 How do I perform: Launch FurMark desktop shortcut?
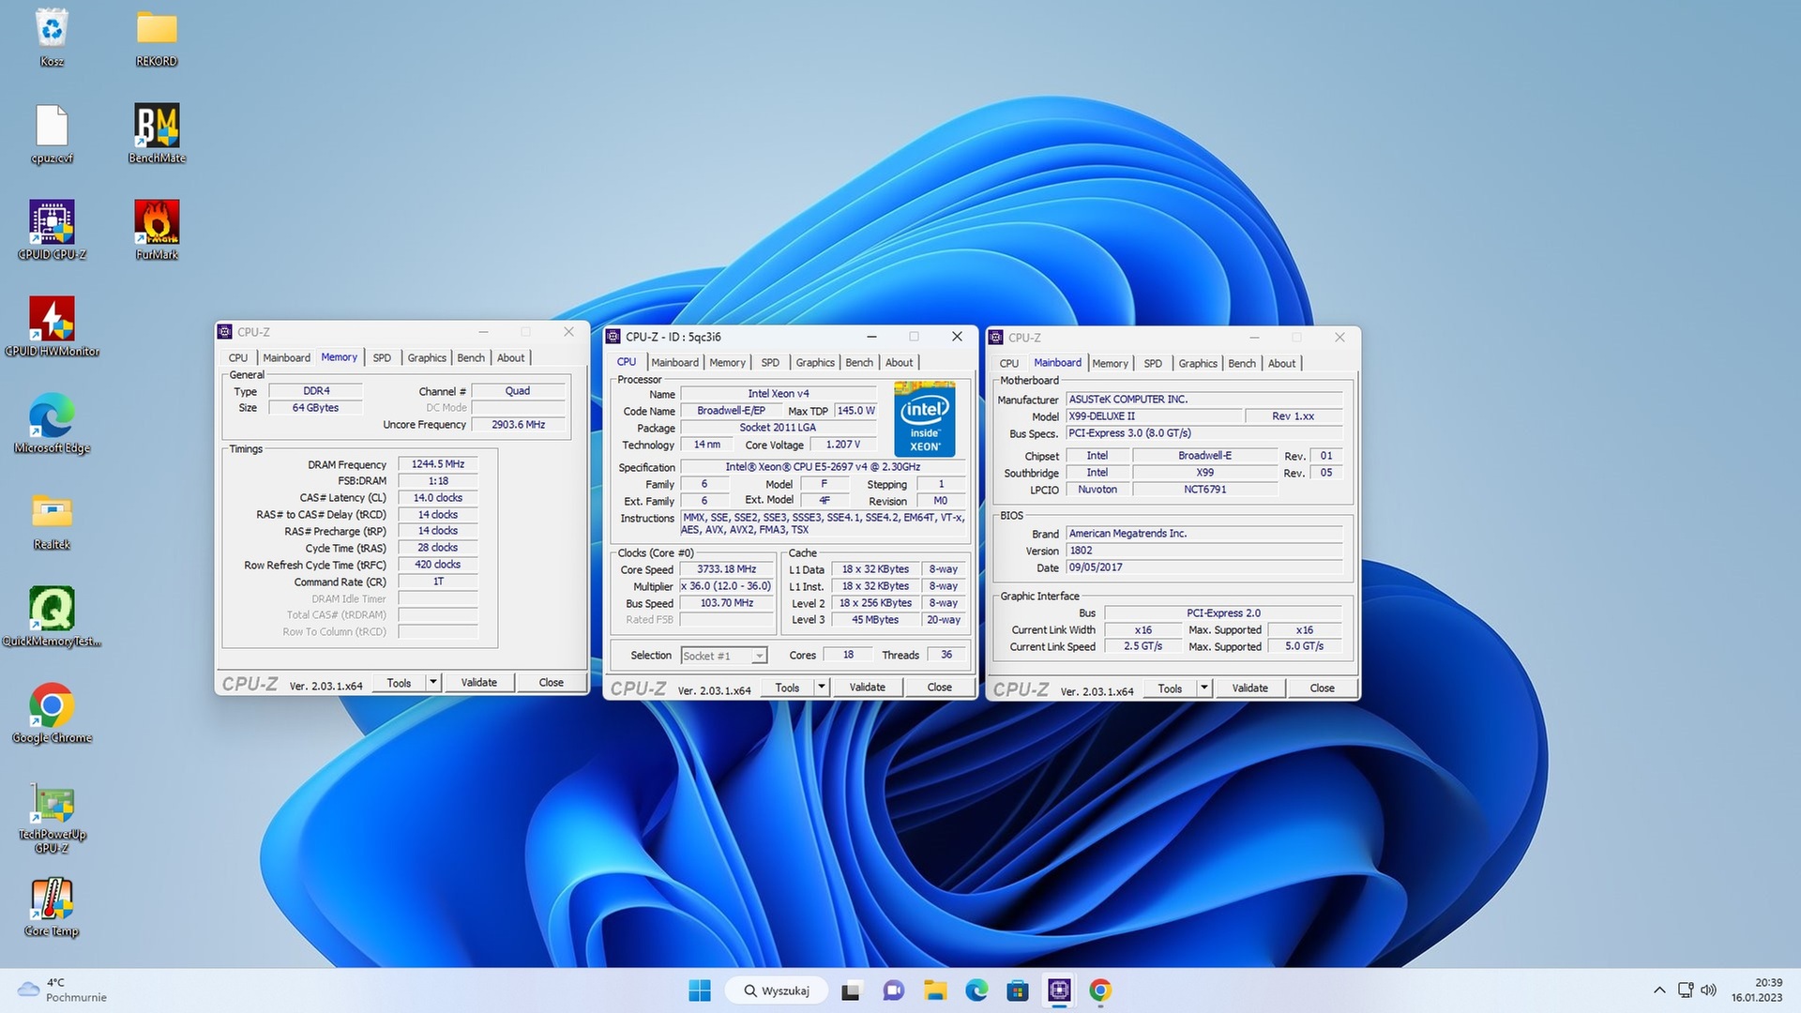(x=157, y=231)
